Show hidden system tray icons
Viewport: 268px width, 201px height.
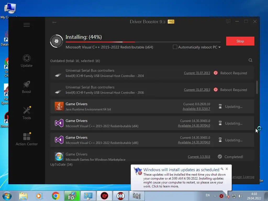coord(215,196)
